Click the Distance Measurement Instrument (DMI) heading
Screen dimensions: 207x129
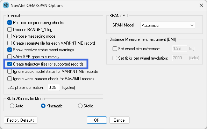click(143, 39)
